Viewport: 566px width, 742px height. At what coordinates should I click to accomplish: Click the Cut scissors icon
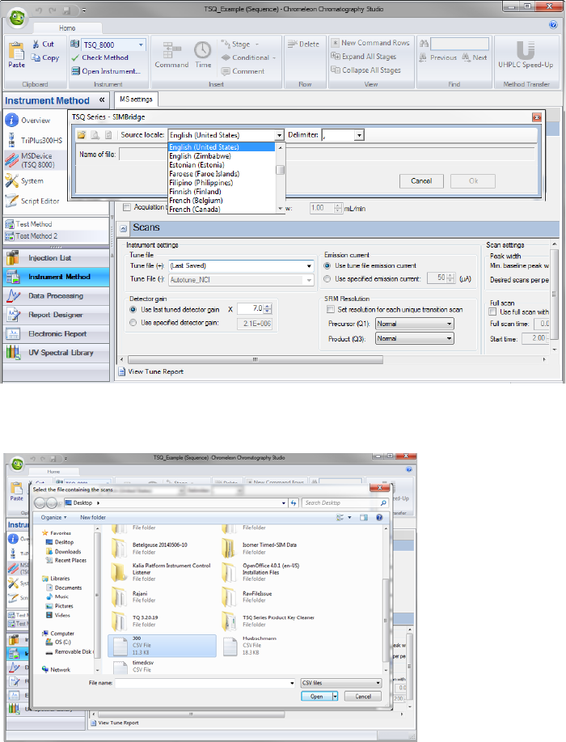coord(36,45)
